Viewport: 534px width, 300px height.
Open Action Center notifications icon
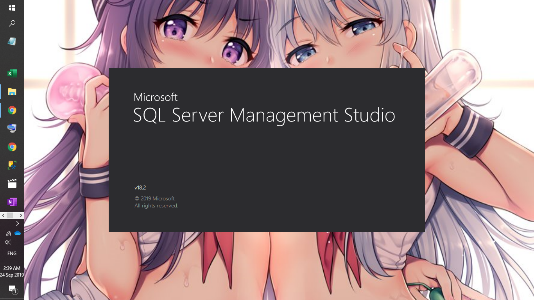(x=12, y=289)
